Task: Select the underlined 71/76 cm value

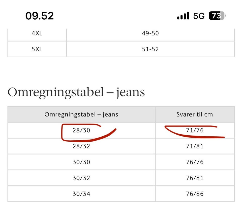Action: coord(195,130)
